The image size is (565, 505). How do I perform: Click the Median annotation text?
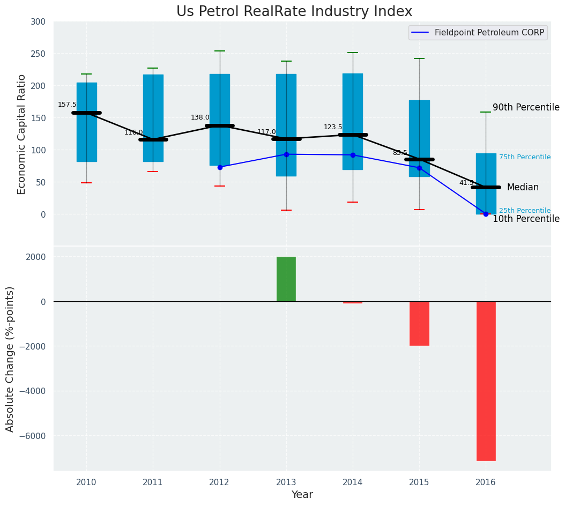[523, 188]
